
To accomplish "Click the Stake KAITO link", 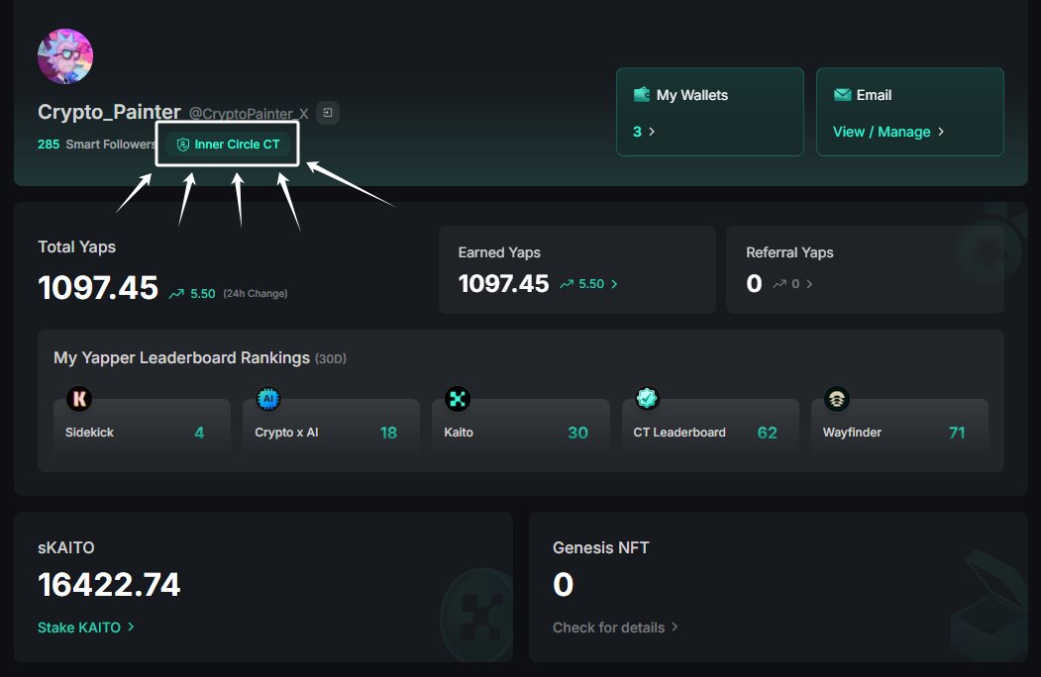I will tap(79, 628).
